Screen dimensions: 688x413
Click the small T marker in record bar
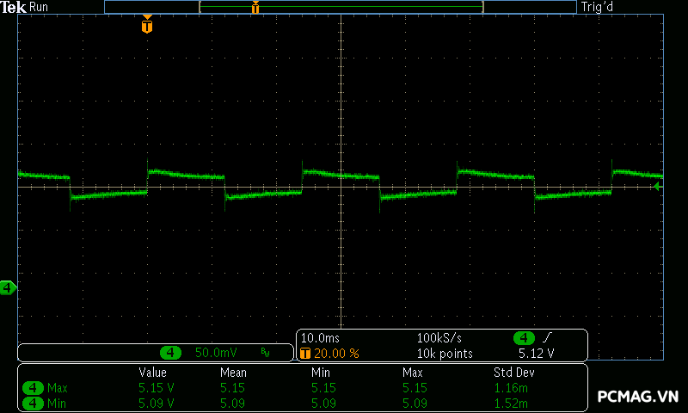[x=255, y=8]
